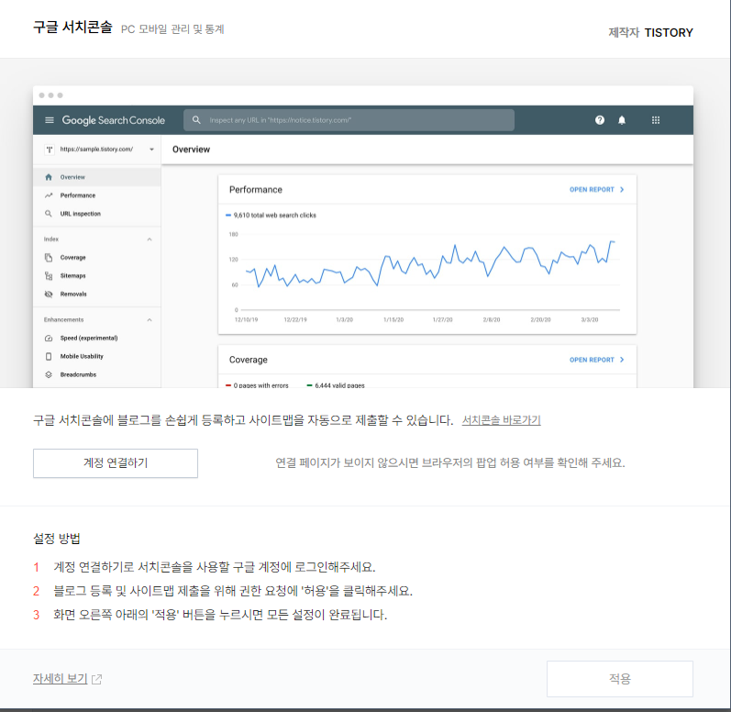Image resolution: width=731 pixels, height=712 pixels.
Task: Select Breadcrumbs in the sidebar
Action: click(x=78, y=374)
